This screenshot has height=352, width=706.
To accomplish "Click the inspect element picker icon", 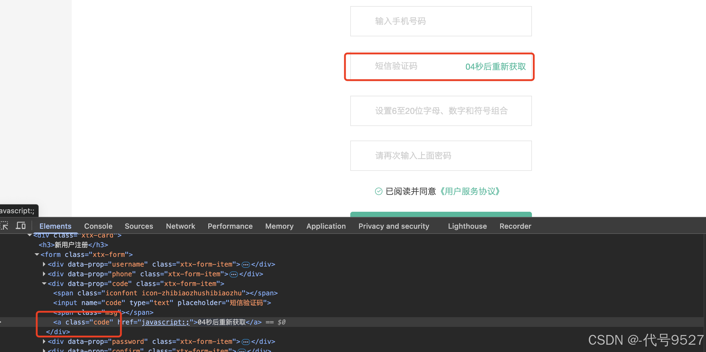I will pyautogui.click(x=4, y=226).
